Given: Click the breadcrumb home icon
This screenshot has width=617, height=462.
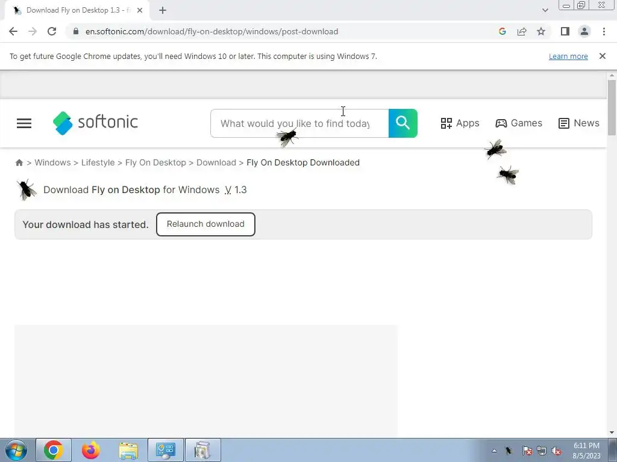Looking at the screenshot, I should coord(19,162).
